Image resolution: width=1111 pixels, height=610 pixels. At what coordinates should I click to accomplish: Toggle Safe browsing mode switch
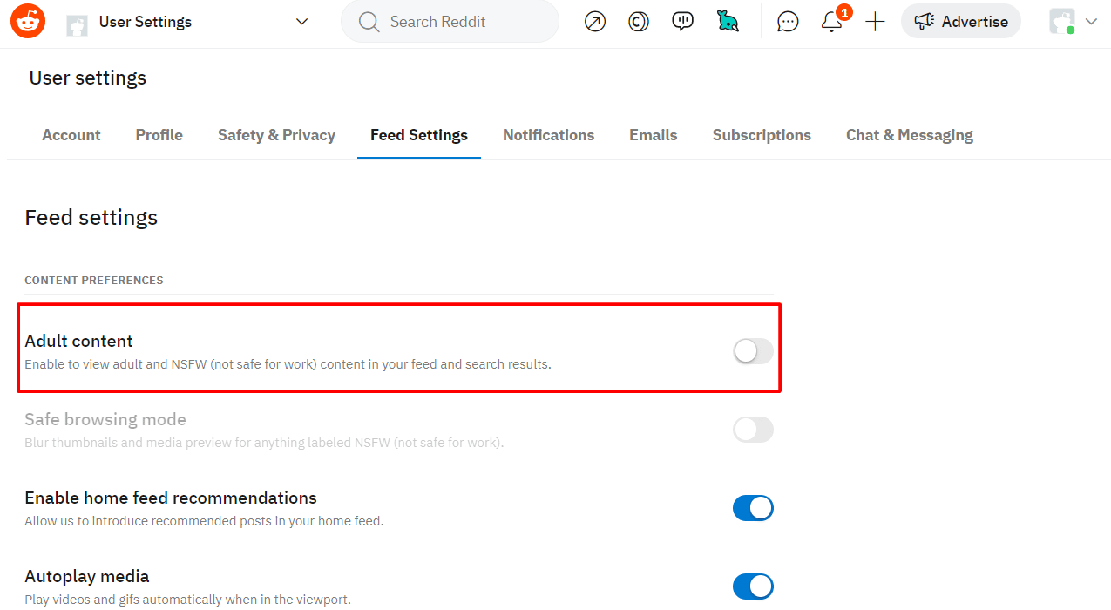(x=753, y=430)
